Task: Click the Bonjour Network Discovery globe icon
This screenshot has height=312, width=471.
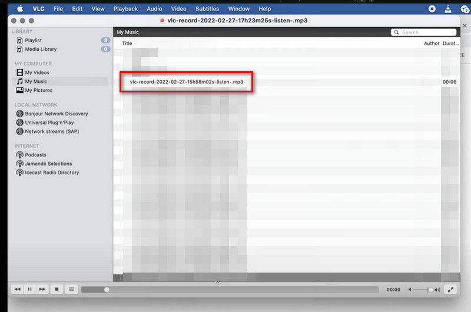Action: point(20,114)
